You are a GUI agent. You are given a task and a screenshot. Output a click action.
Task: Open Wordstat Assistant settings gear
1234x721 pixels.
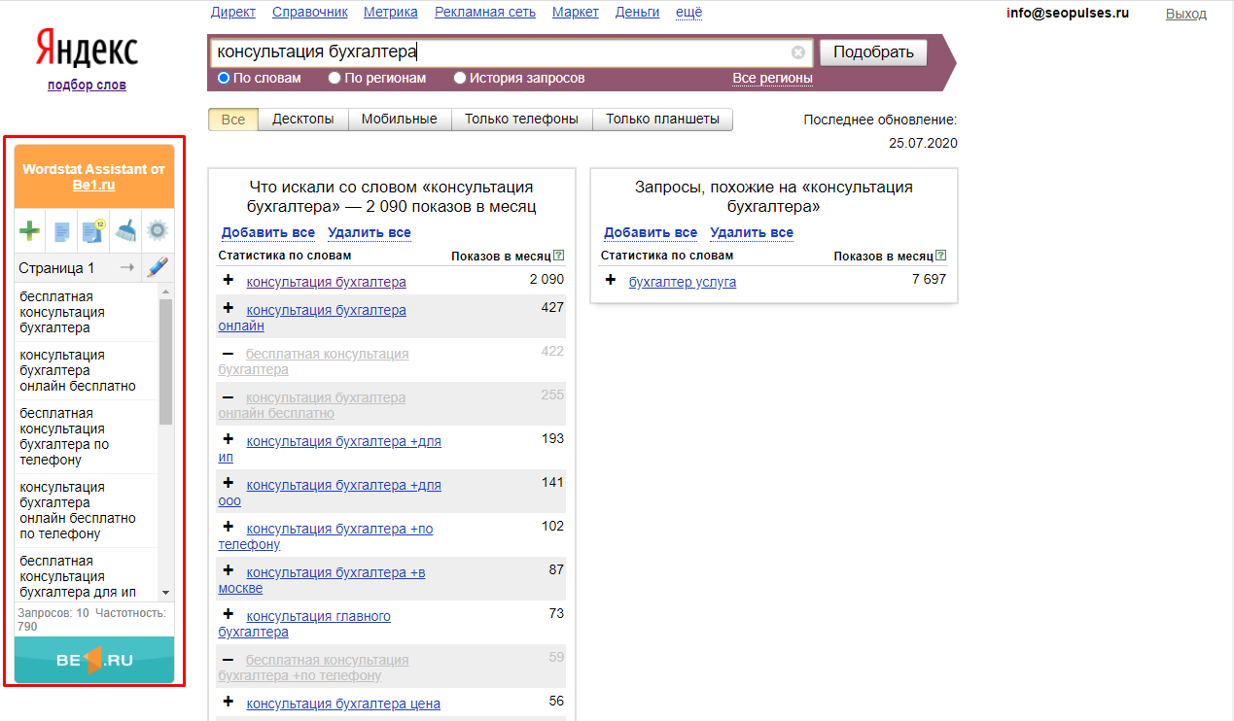tap(157, 231)
